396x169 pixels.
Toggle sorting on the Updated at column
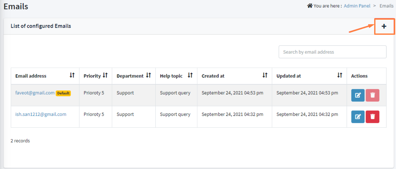click(x=340, y=75)
